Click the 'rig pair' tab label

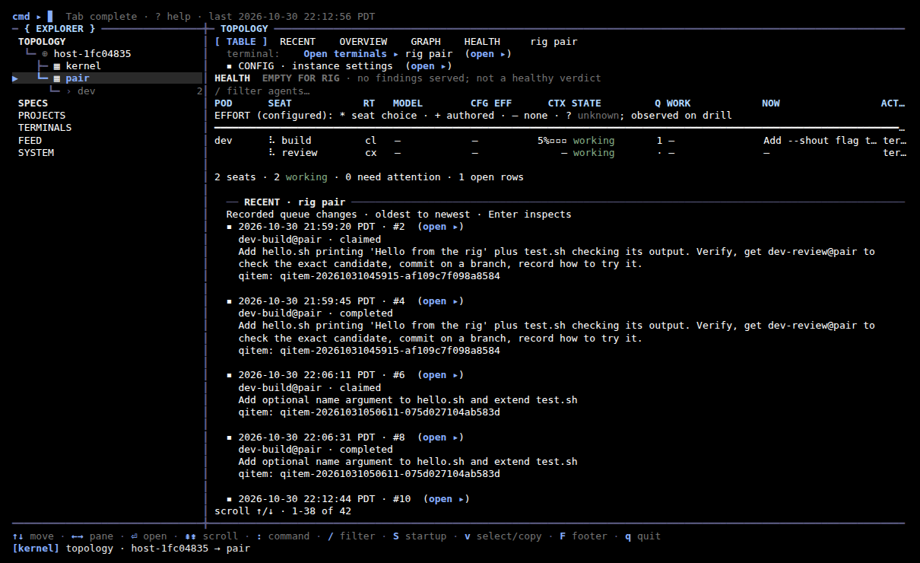tap(554, 42)
